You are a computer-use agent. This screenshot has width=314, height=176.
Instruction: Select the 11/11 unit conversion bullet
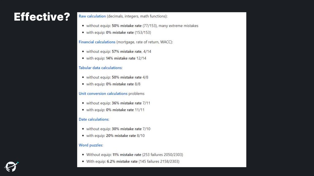(115, 110)
